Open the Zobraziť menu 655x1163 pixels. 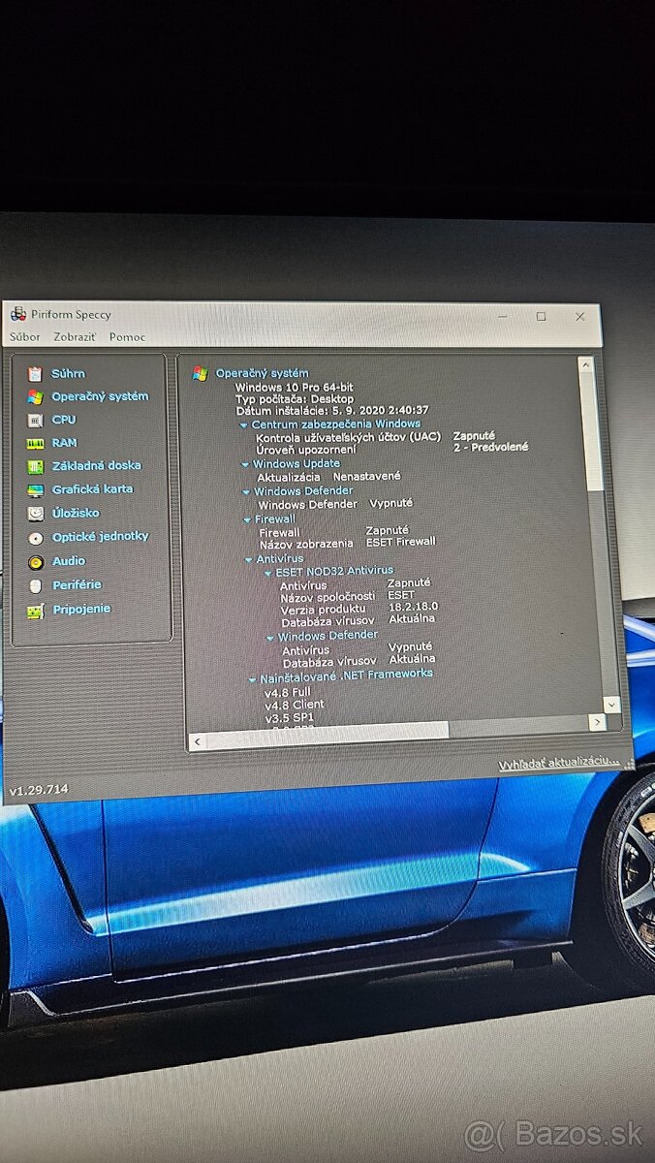tap(75, 337)
